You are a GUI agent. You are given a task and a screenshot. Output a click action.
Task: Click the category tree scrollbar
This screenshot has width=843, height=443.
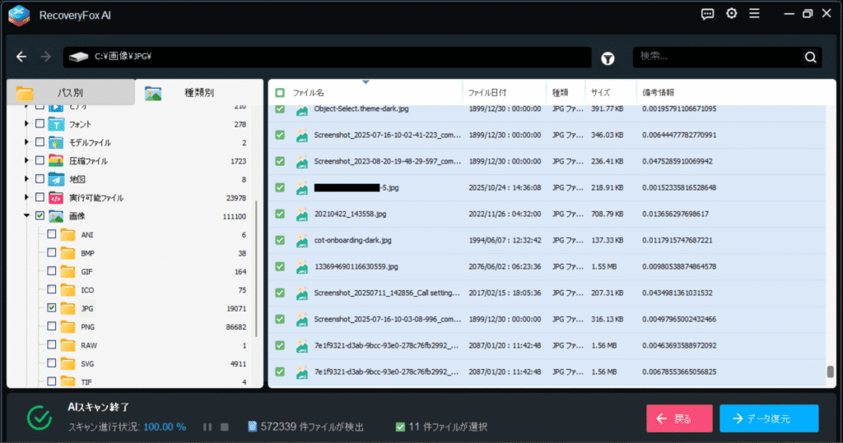click(x=257, y=269)
